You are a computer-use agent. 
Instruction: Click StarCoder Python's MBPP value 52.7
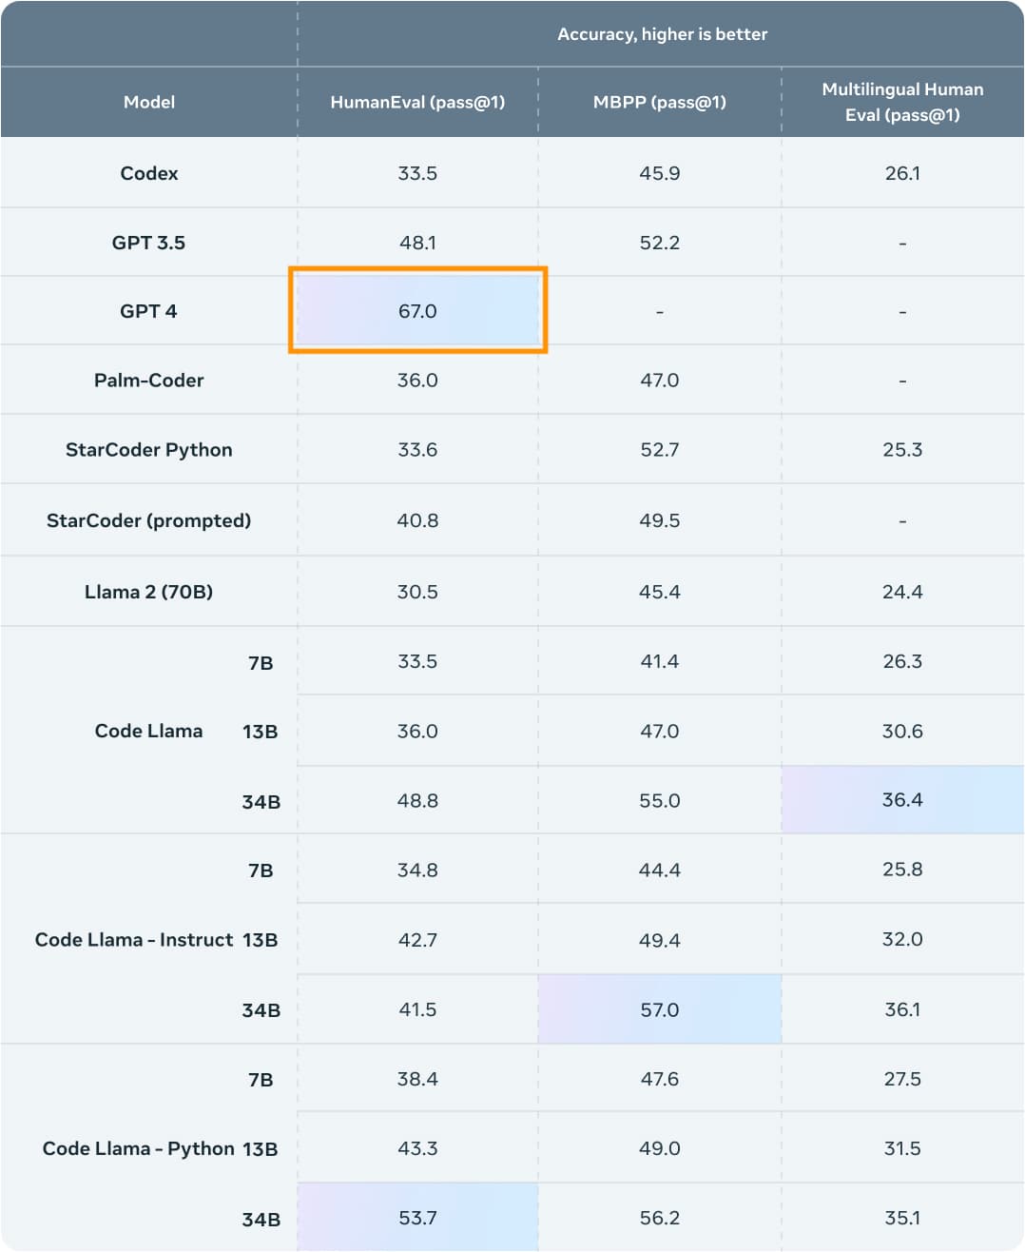(660, 450)
